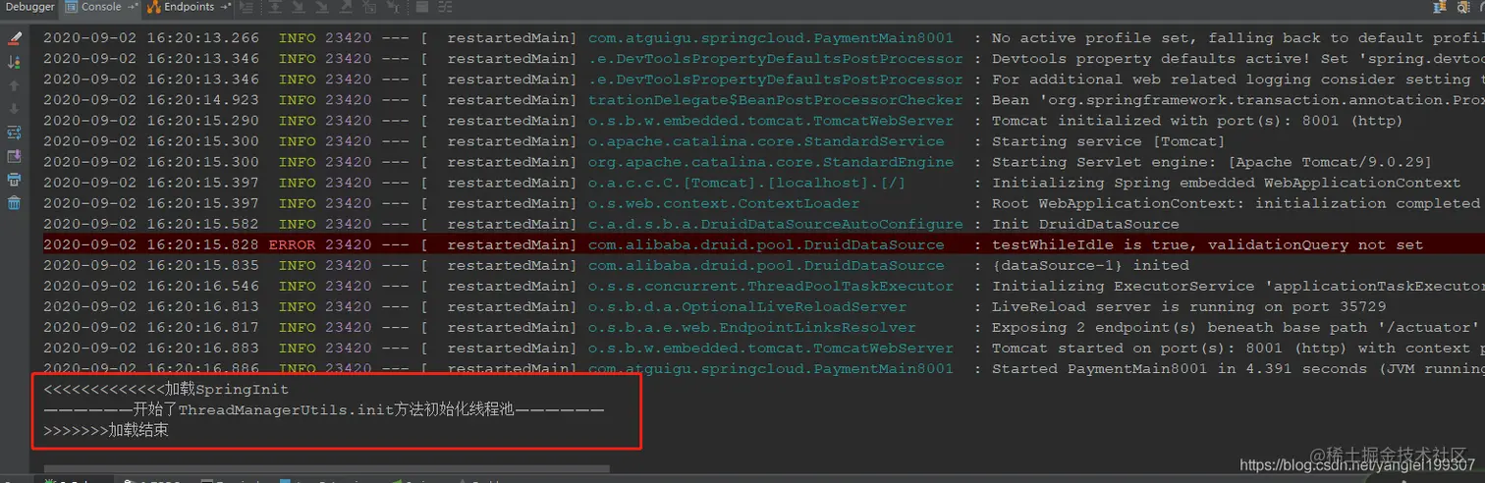This screenshot has width=1485, height=483.
Task: Click the '>>>>>>>加载结束' output line
Action: [x=106, y=430]
